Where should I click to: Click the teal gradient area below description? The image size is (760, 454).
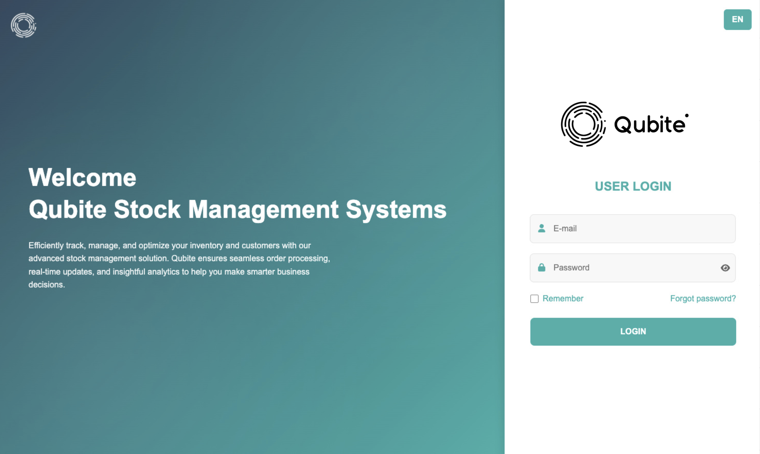pyautogui.click(x=227, y=373)
